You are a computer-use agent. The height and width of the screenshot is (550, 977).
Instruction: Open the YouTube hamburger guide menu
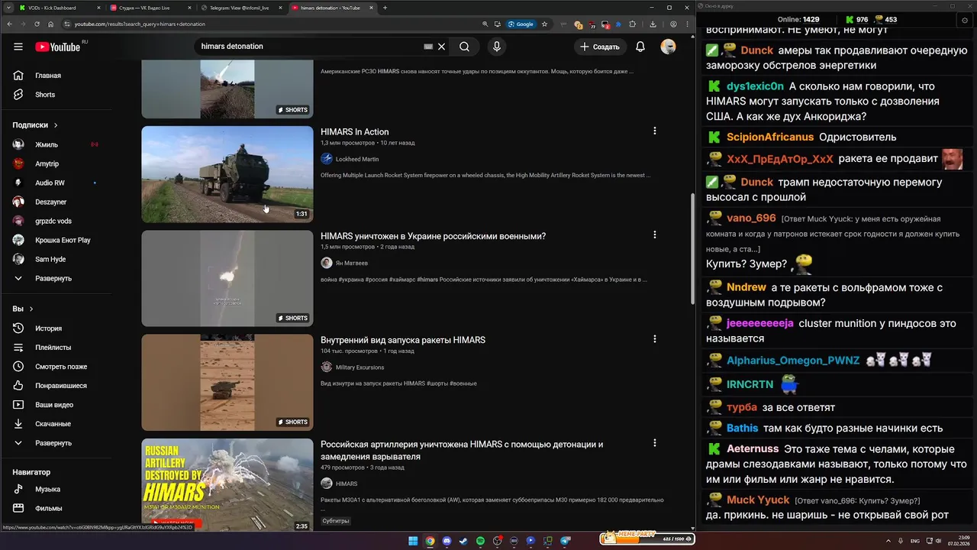coord(18,47)
